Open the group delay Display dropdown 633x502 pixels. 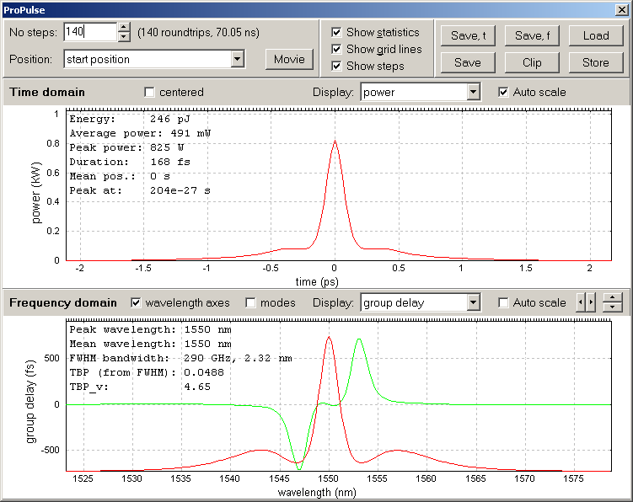473,303
